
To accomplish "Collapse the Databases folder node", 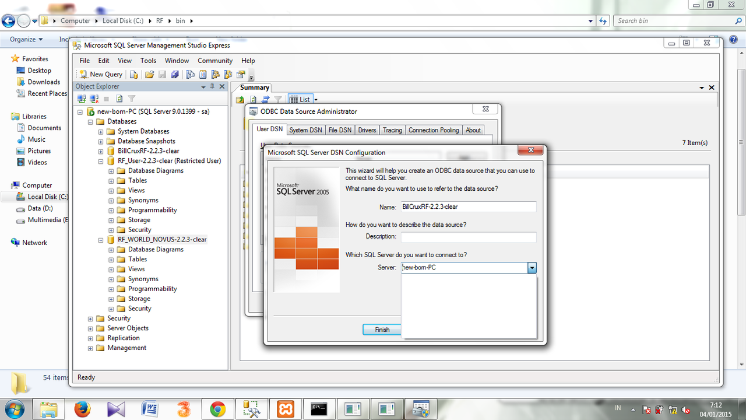I will 90,121.
